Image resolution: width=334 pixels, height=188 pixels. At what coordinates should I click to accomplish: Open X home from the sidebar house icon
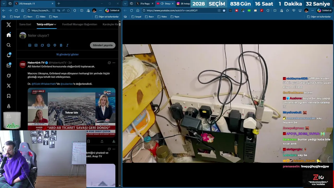tap(9, 35)
